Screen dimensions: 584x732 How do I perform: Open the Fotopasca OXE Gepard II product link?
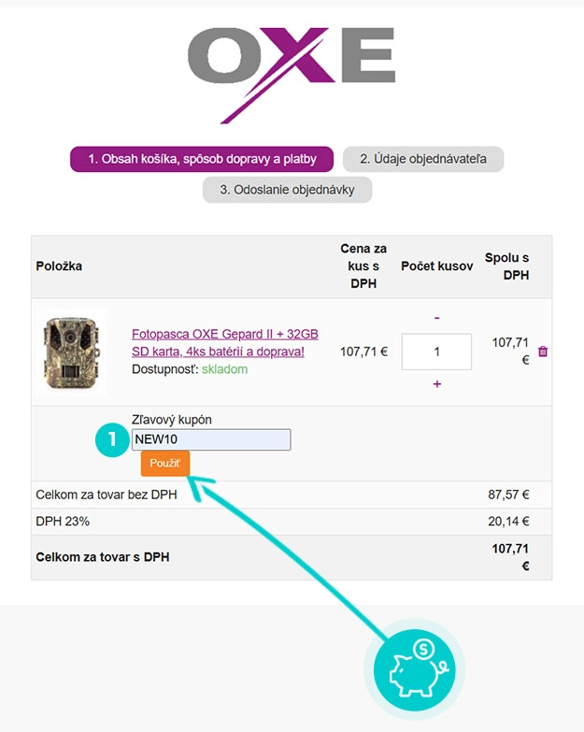coord(225,343)
